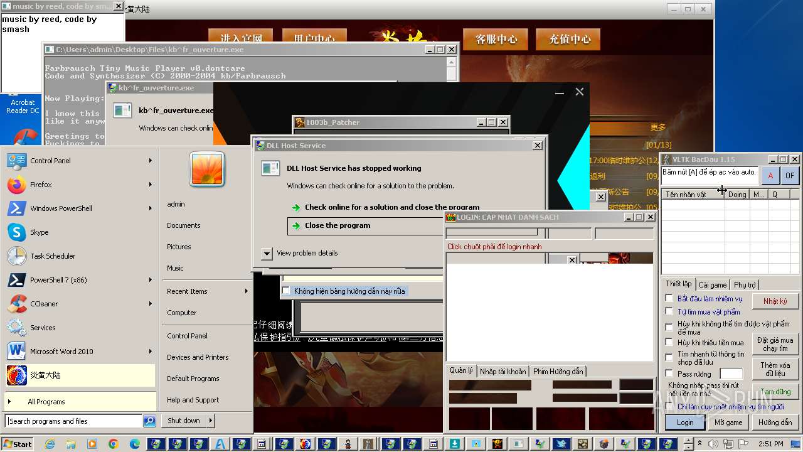The image size is (803, 452).
Task: Expand the CCleaner jump list arrow
Action: [x=151, y=304]
